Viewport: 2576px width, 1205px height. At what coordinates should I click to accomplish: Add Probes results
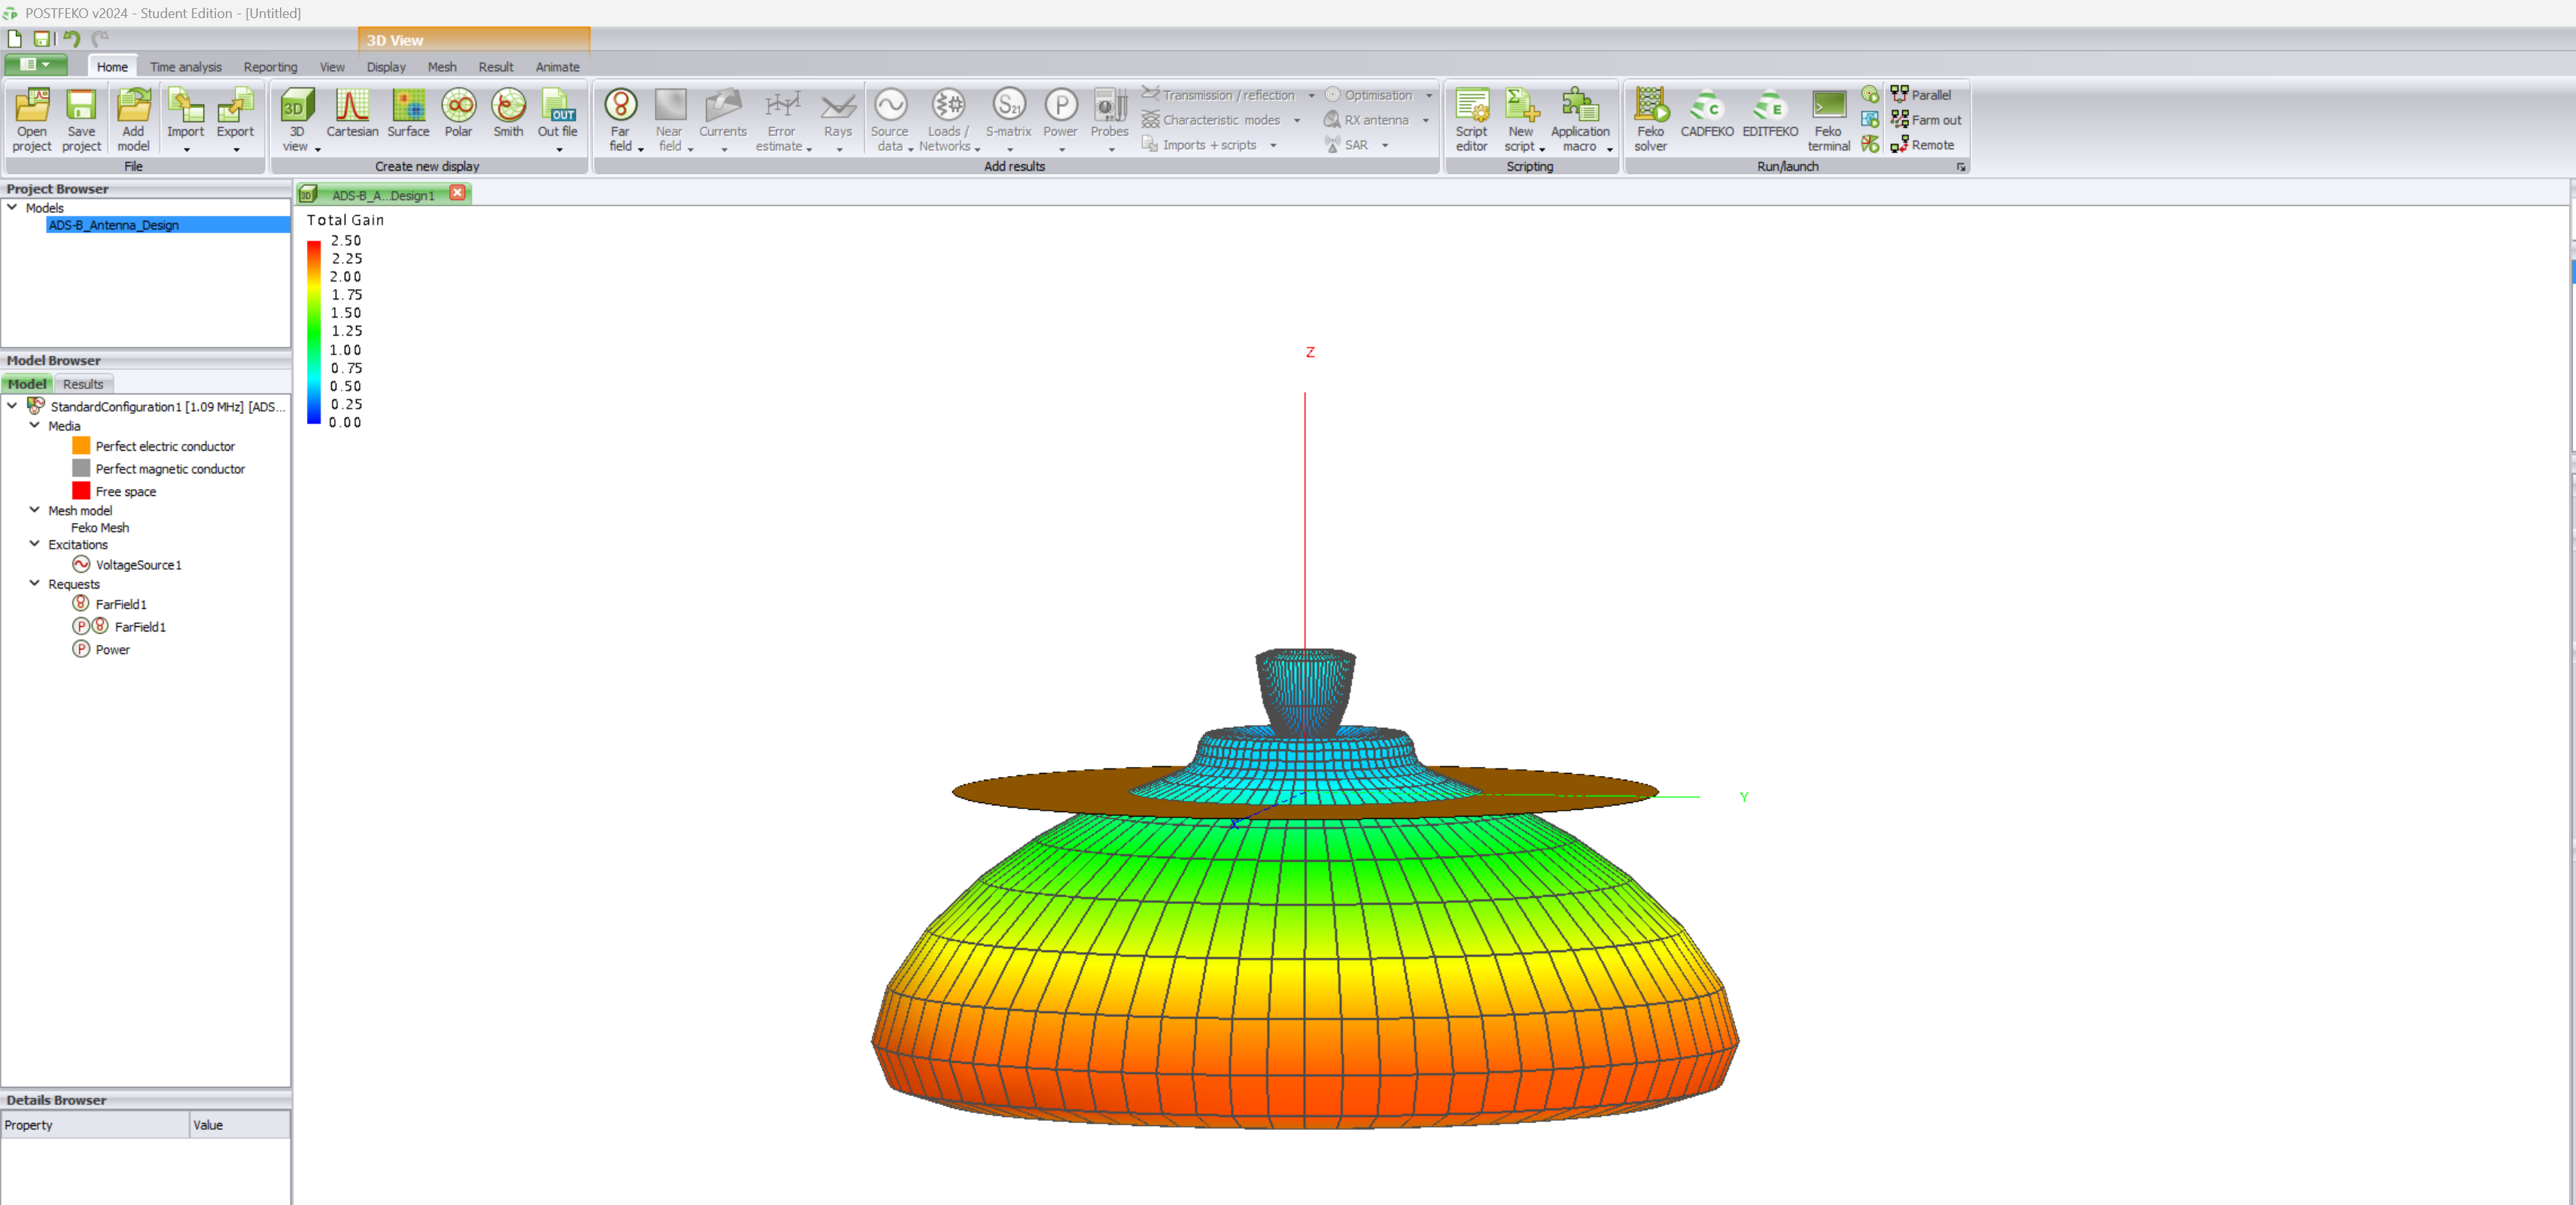click(x=1109, y=119)
